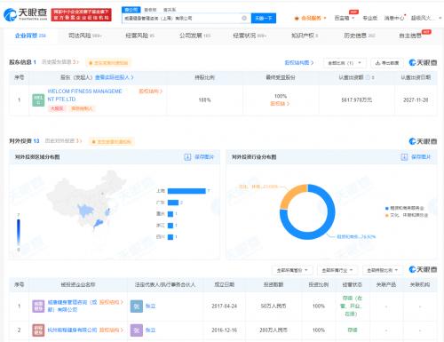Run search with 天眼一下 button
This screenshot has width=444, height=342.
(264, 18)
